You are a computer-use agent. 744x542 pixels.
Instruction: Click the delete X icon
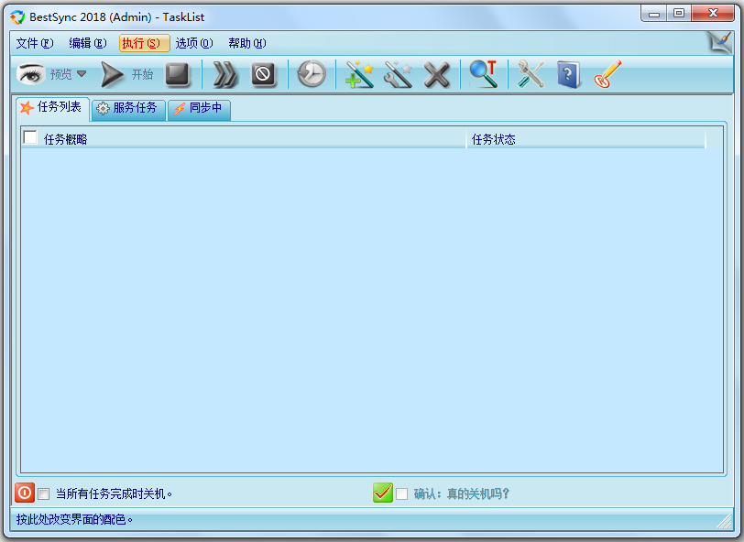[436, 75]
